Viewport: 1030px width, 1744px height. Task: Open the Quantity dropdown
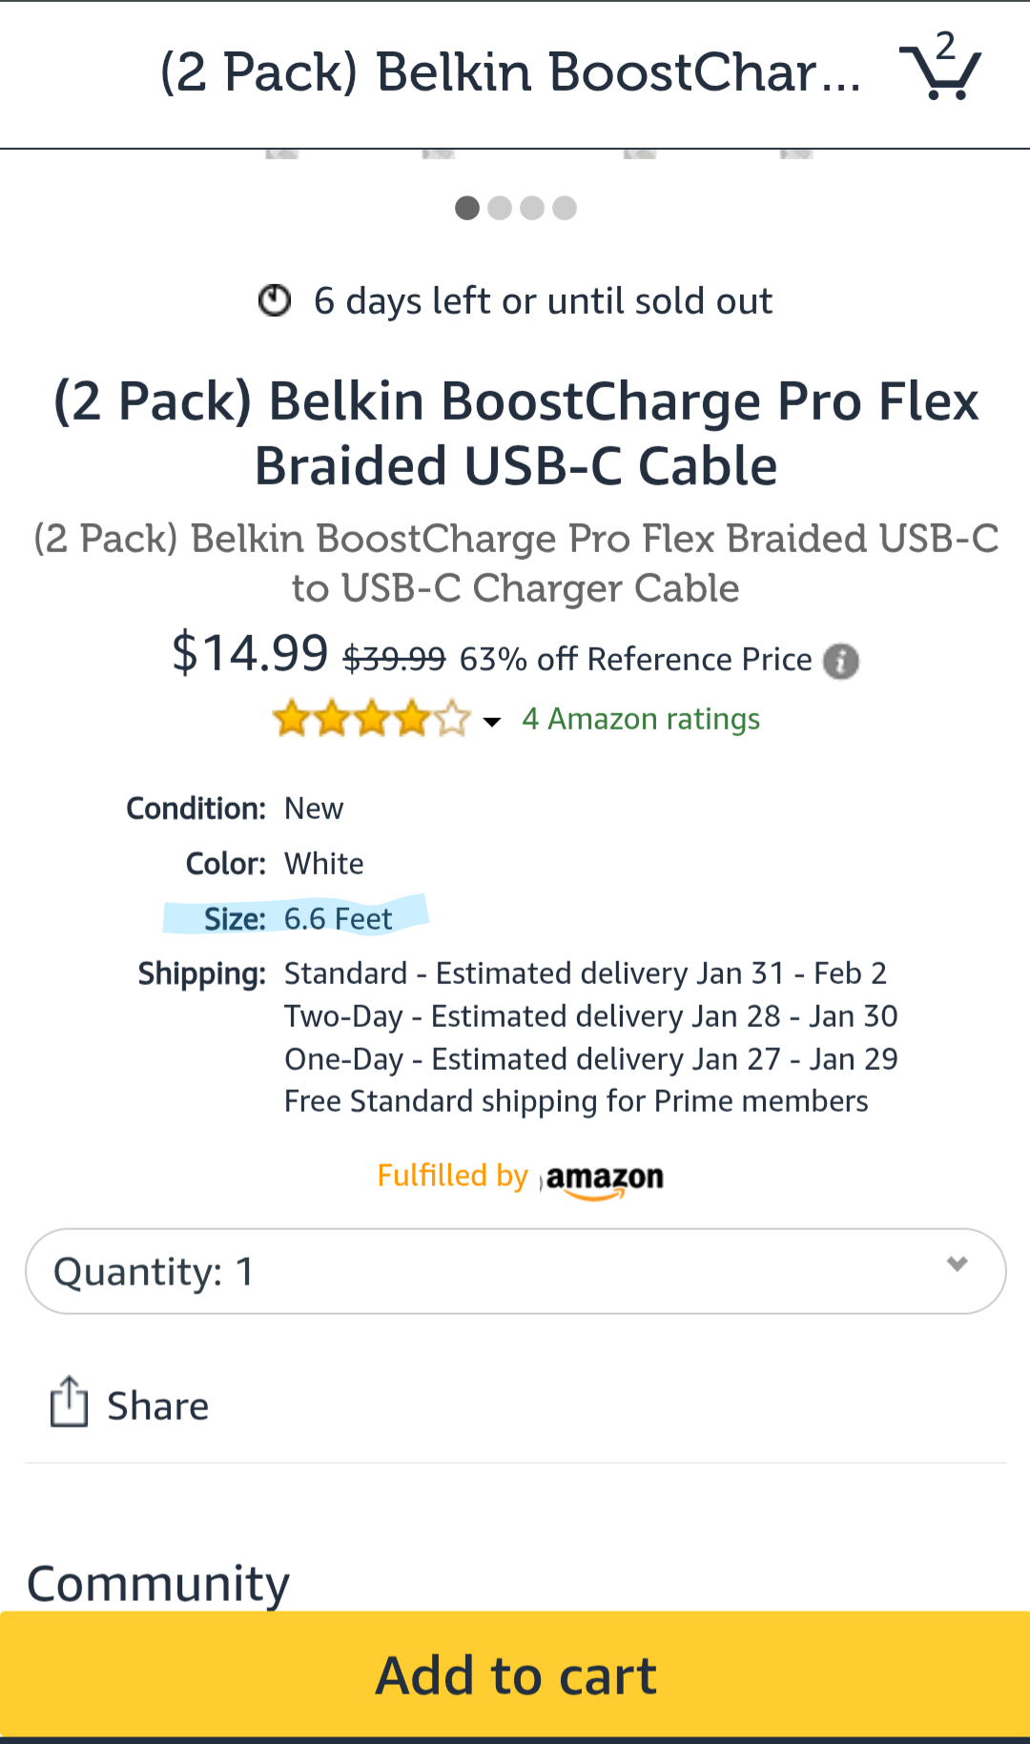point(515,1271)
